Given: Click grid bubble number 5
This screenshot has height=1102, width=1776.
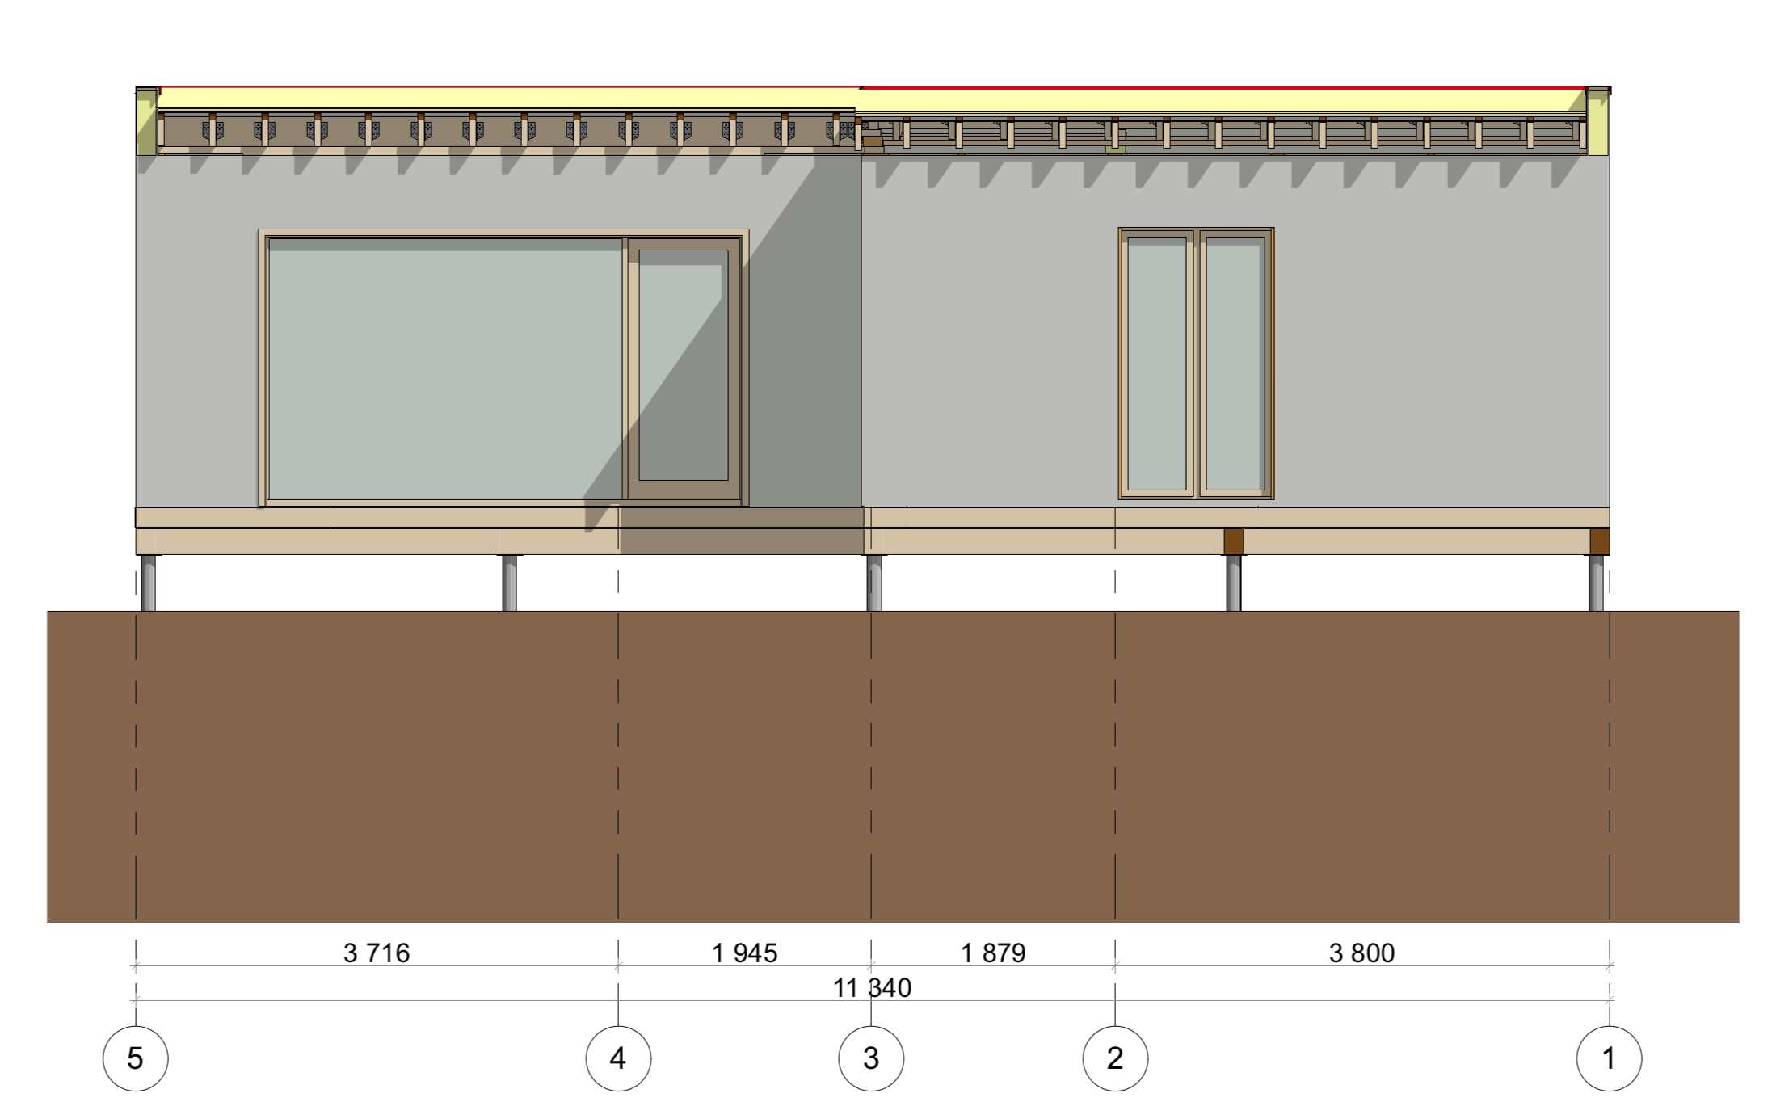Looking at the screenshot, I should 135,1058.
